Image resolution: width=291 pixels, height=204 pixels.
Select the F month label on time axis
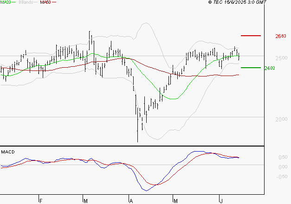(x=41, y=201)
